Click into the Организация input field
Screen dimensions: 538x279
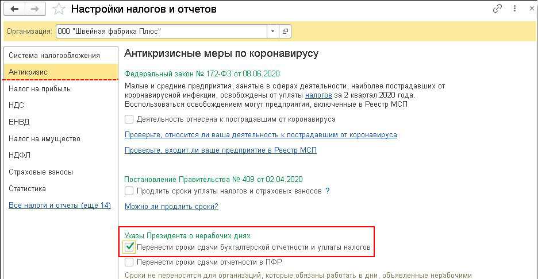(161, 30)
